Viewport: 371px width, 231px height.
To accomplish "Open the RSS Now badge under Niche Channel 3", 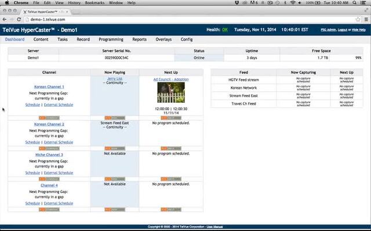I will point(114,178).
